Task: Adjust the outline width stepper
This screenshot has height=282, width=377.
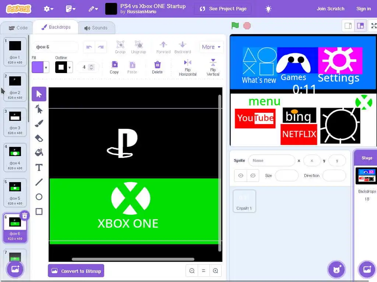Action: (x=91, y=67)
